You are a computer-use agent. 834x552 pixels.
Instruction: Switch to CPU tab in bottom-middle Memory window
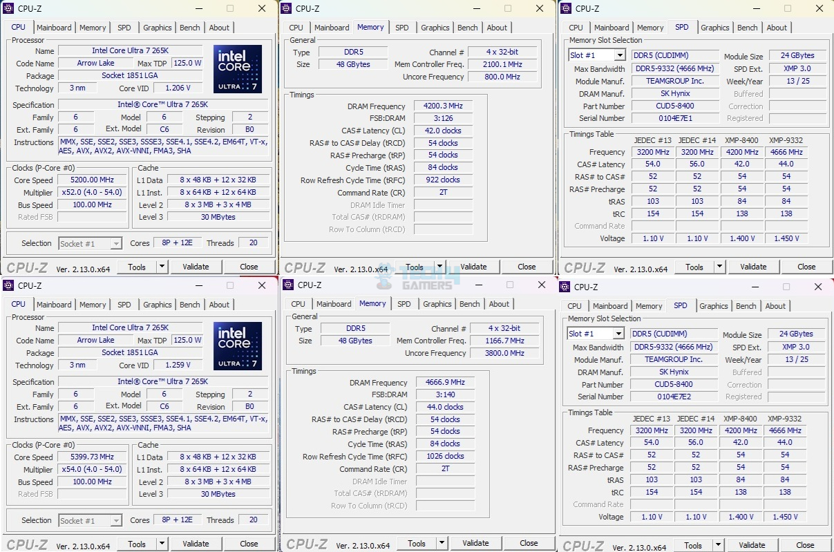tap(298, 304)
